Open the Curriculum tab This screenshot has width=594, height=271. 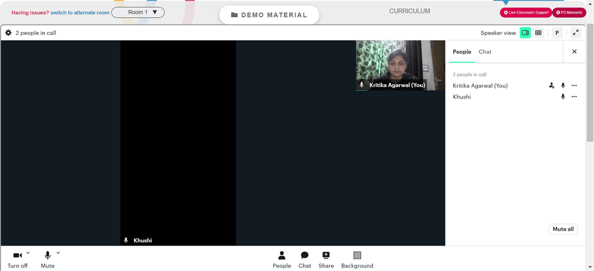click(x=409, y=11)
